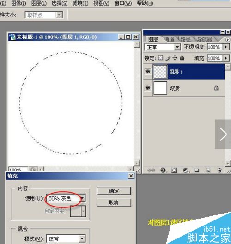Image resolution: width=231 pixels, height=244 pixels.
Task: Click Layers panel scrollbar up arrow
Action: 228,67
